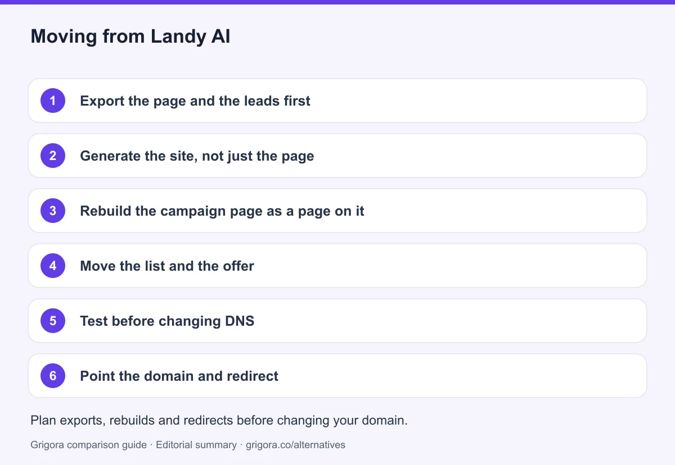Click the purple number 3 circle
This screenshot has height=465, width=675.
53,211
